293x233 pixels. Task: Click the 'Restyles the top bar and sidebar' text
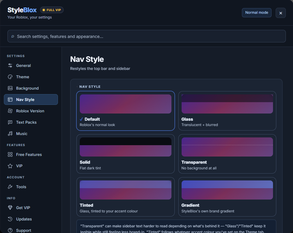coord(100,69)
